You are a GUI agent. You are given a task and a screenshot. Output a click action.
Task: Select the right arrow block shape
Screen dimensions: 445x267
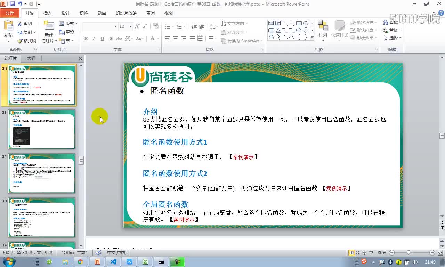299,30
